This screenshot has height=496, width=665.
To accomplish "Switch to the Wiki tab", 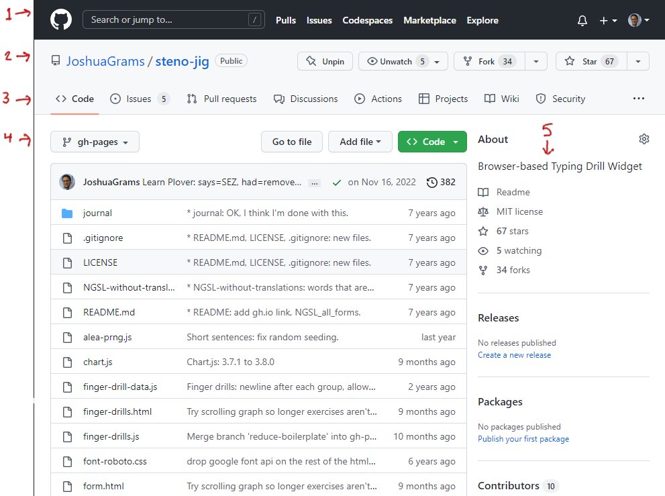I will tap(502, 99).
